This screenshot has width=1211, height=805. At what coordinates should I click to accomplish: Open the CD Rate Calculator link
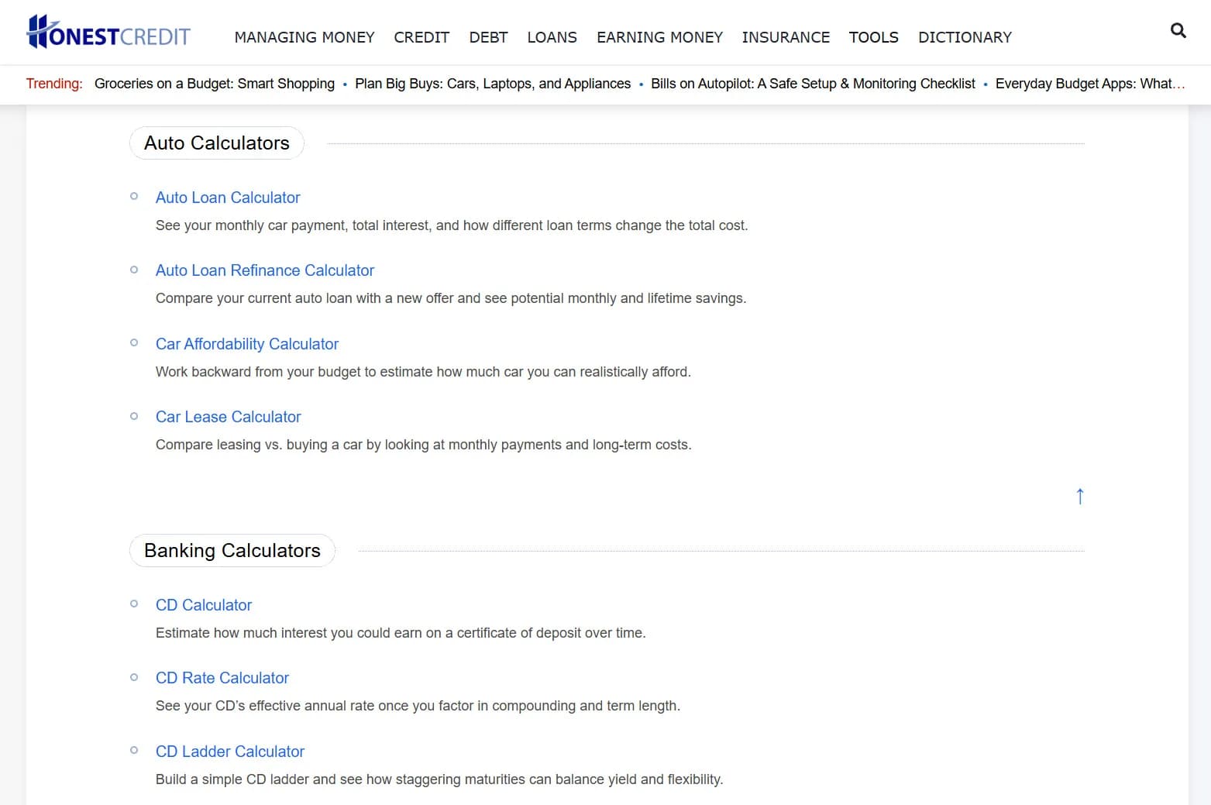click(222, 678)
